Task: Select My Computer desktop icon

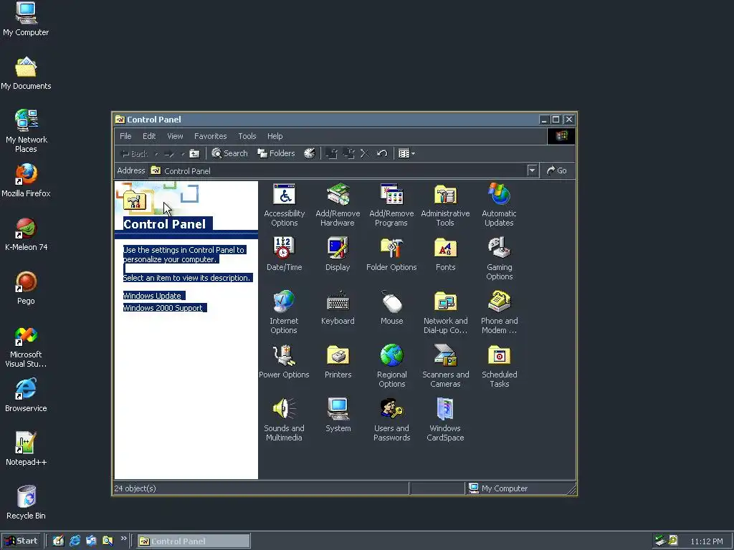Action: [26, 19]
